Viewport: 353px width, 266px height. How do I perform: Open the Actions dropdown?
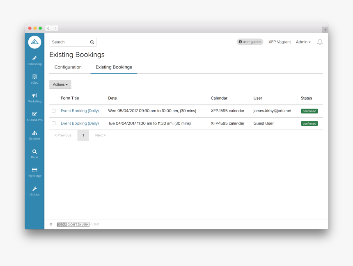click(x=60, y=84)
